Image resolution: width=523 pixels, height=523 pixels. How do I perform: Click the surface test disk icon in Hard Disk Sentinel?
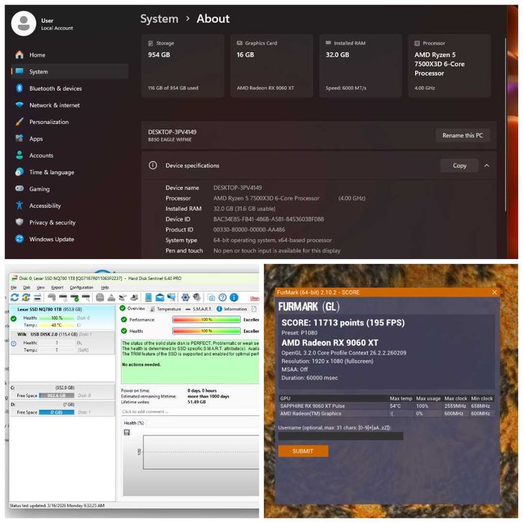[86, 297]
